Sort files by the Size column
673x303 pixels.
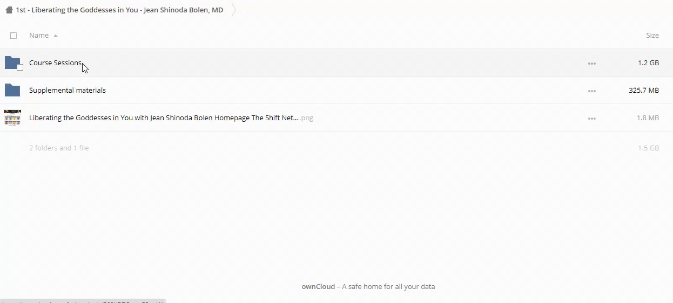(x=652, y=36)
